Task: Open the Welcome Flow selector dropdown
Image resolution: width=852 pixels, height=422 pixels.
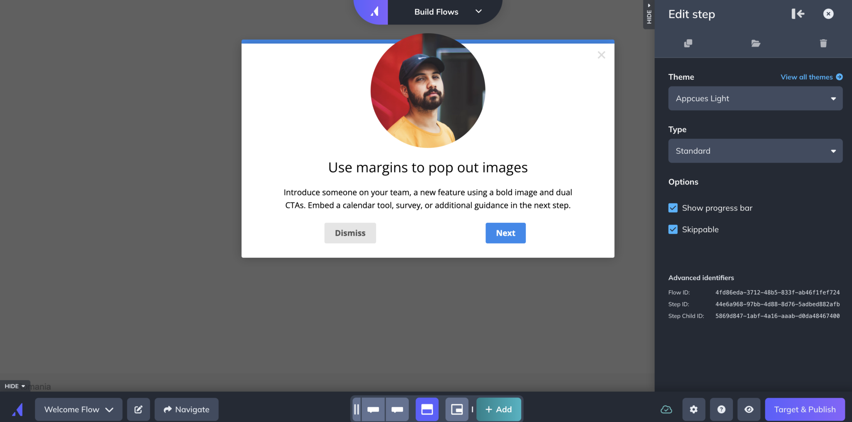Action: (x=79, y=410)
